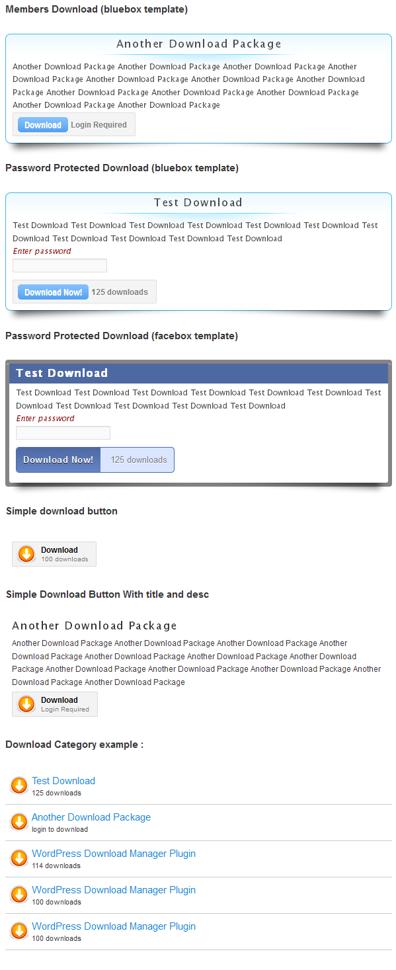Click orange arrow icon beside Another Download Package link

tap(19, 822)
